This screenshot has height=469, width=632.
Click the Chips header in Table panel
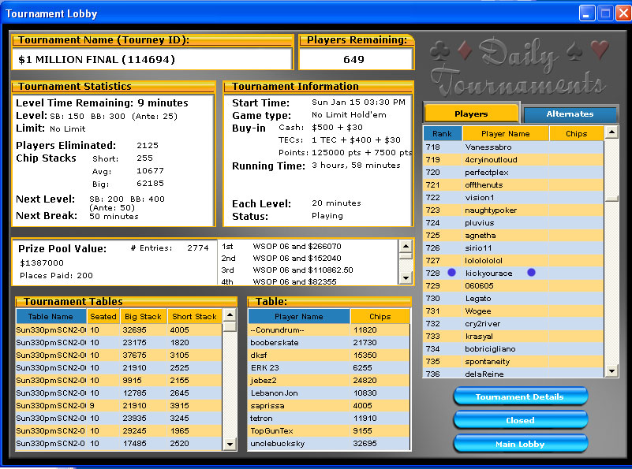[x=380, y=316]
